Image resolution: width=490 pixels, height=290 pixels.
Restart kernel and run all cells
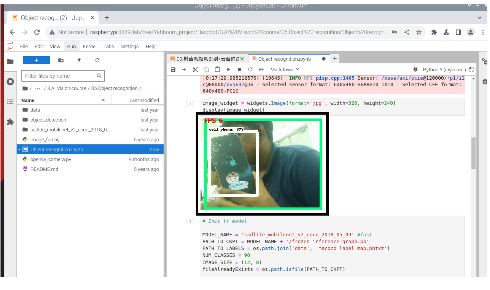pyautogui.click(x=261, y=69)
